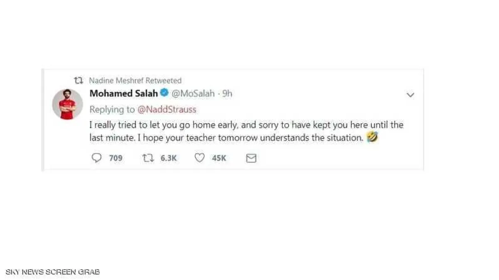Viewport: 499px width, 280px height.
Task: Like the tweet with the heart icon
Action: tap(200, 158)
